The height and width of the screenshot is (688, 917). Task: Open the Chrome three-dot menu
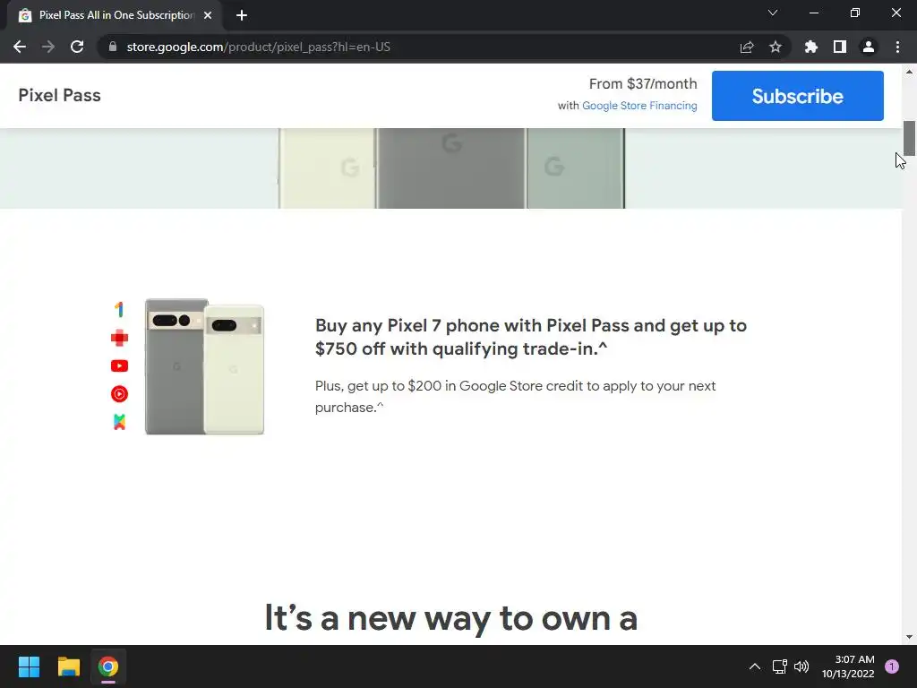click(x=897, y=47)
